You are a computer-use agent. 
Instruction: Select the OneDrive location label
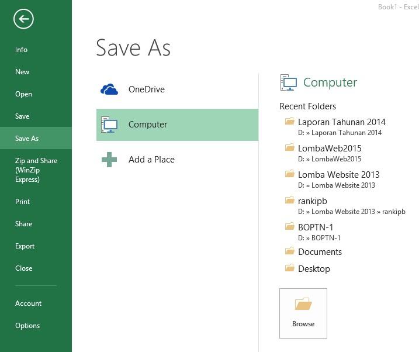pyautogui.click(x=147, y=89)
